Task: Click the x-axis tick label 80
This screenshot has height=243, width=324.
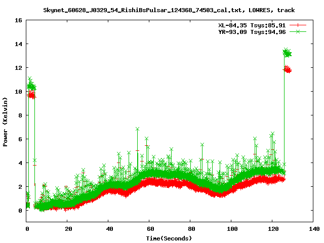Action: (191, 229)
